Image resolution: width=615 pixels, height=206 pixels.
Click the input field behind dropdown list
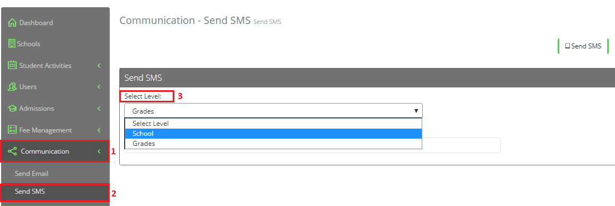pos(461,145)
